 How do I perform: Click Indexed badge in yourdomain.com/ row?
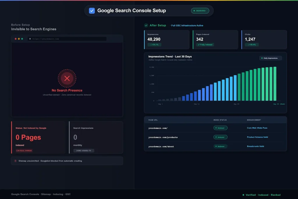coord(221,128)
